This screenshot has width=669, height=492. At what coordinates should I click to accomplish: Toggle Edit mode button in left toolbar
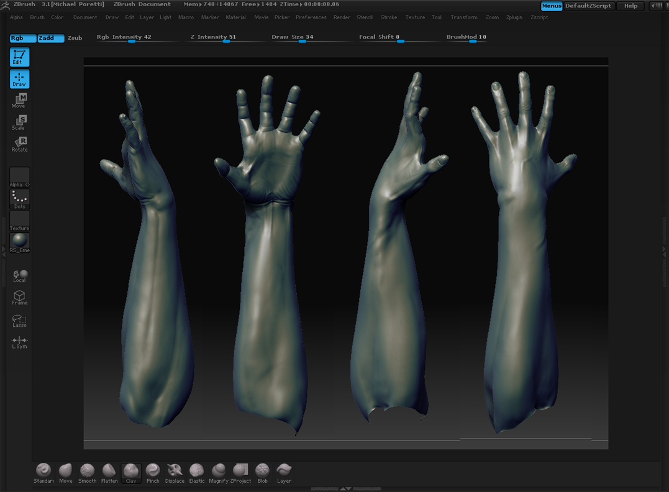(x=20, y=57)
